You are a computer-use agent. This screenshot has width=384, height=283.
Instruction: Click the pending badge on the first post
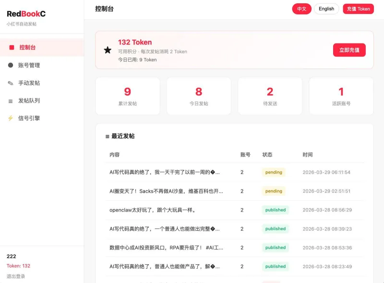click(x=273, y=172)
